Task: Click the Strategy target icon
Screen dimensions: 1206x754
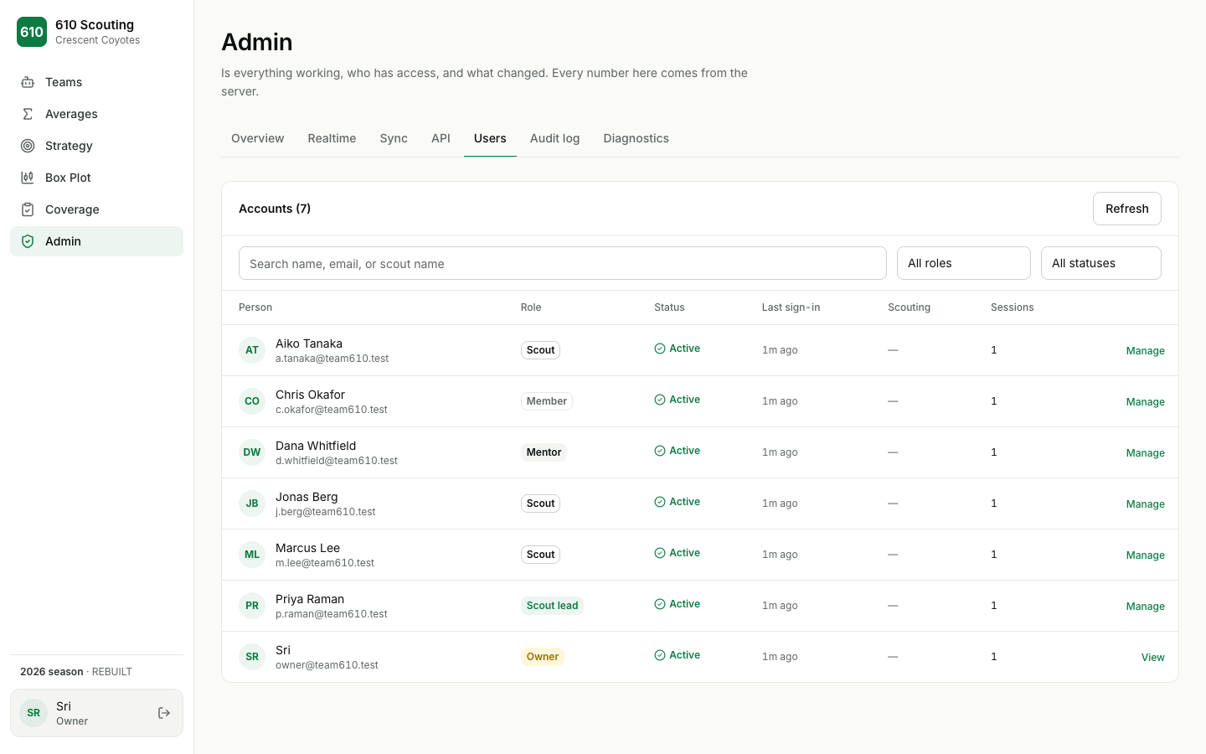Action: point(28,146)
